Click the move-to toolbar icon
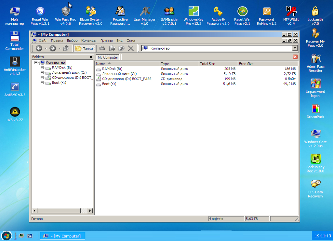 (x=122, y=48)
